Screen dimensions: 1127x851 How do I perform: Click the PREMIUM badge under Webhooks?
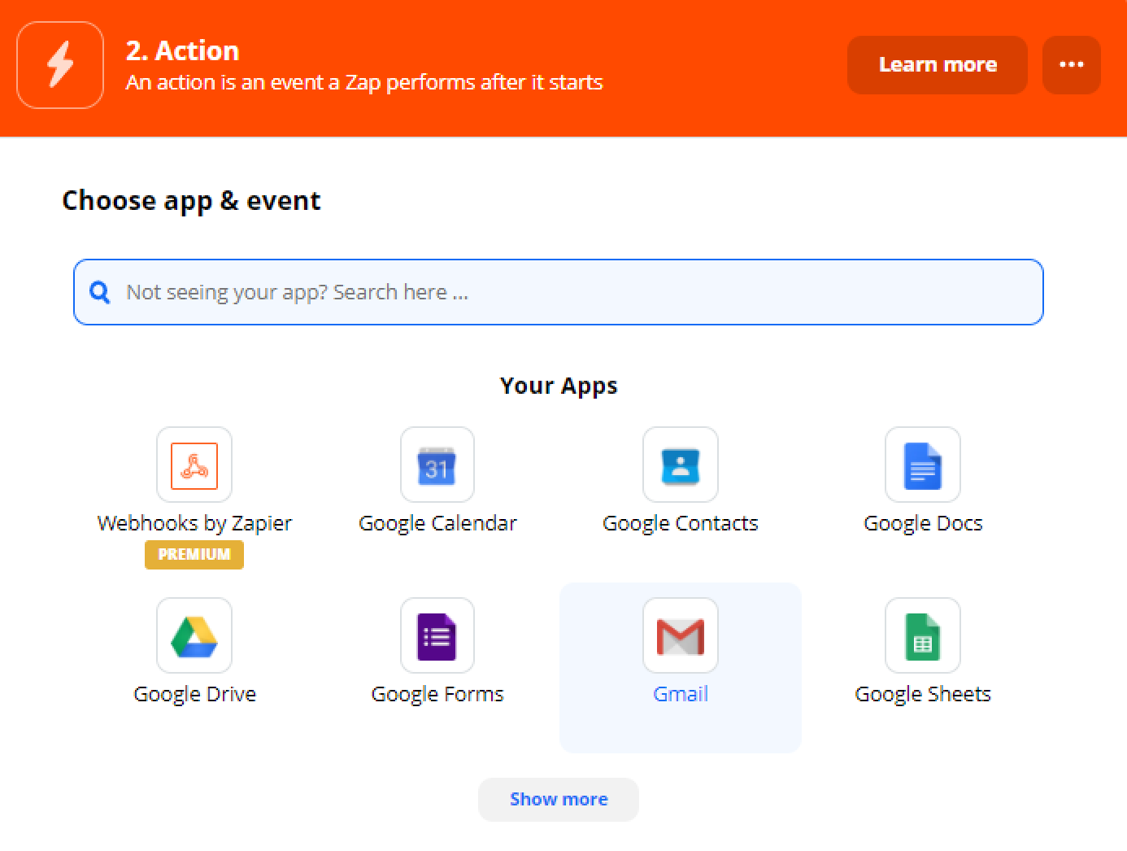coord(194,554)
